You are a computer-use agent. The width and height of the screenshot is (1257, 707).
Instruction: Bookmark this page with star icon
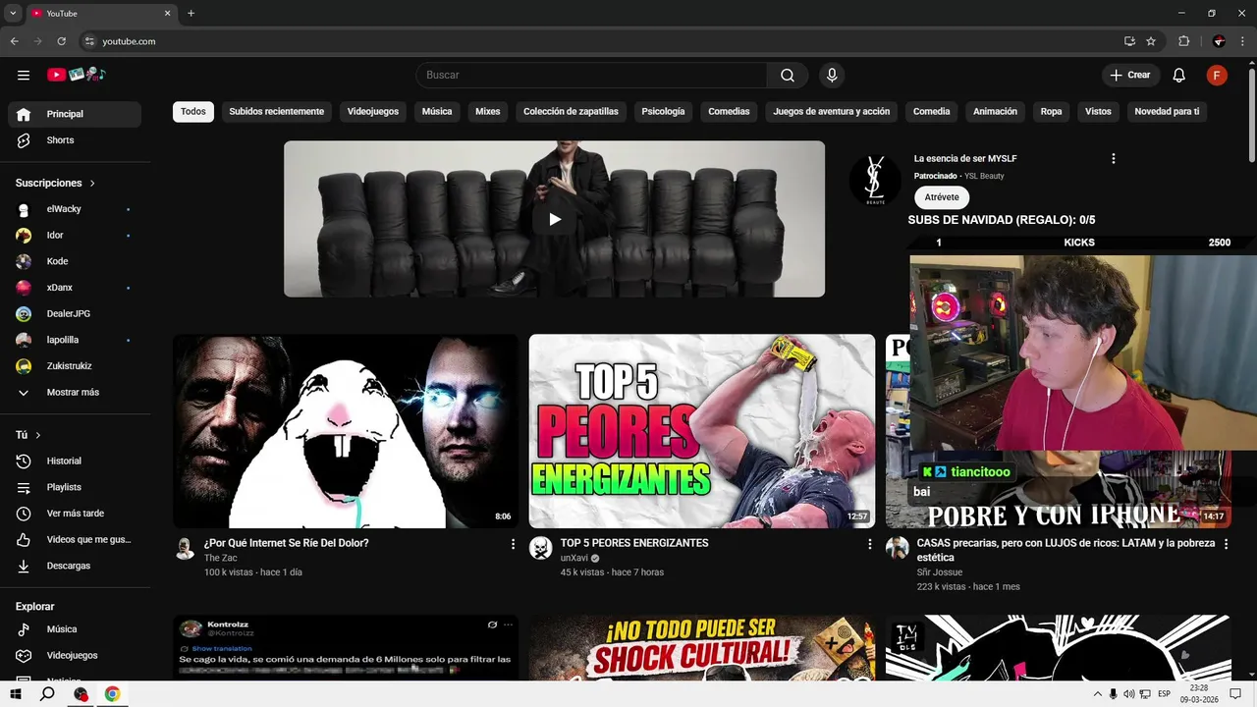click(x=1151, y=41)
